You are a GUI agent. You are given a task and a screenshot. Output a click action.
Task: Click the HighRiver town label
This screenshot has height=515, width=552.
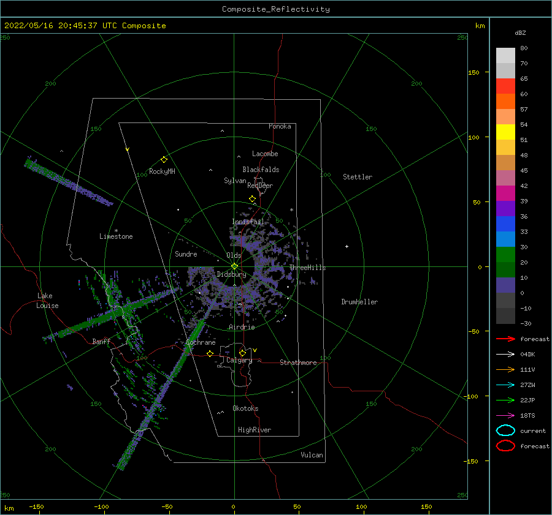click(255, 430)
